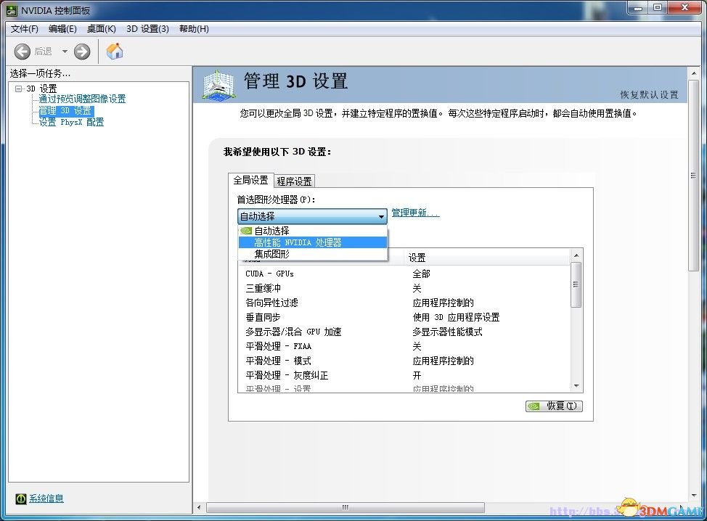Select the 平滑处理 - FXAA row
This screenshot has width=707, height=521.
(404, 346)
